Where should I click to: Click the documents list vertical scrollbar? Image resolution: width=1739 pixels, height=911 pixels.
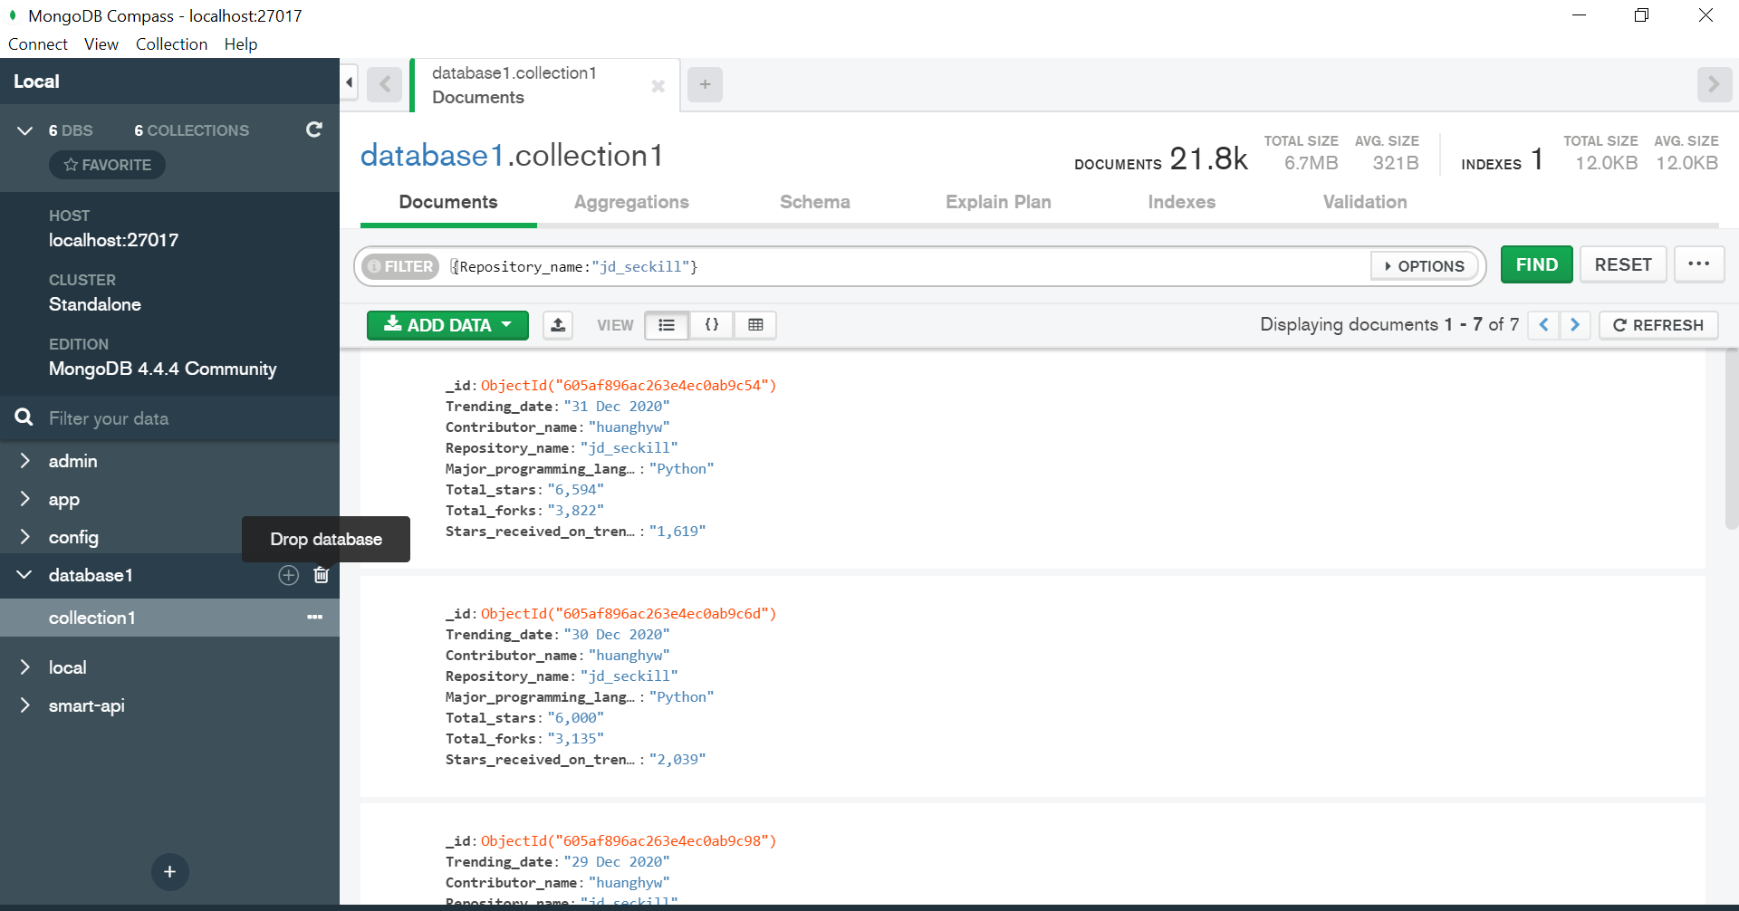[x=1732, y=438]
